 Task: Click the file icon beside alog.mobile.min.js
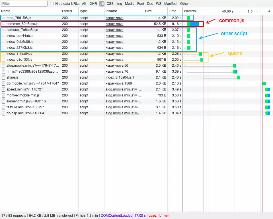(3, 66)
